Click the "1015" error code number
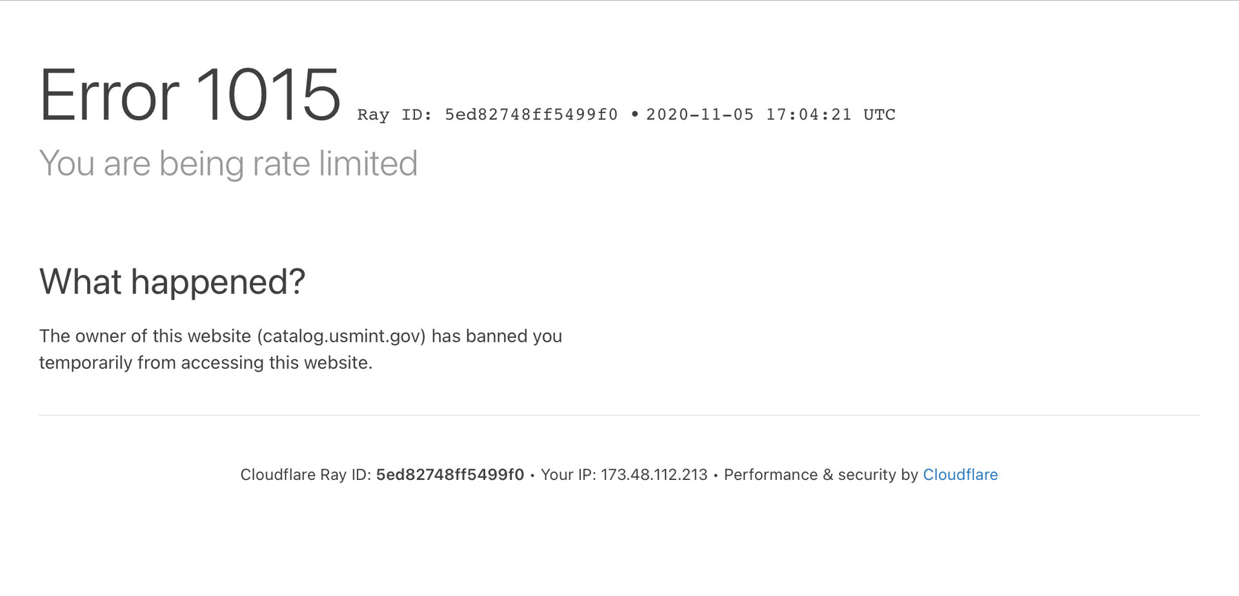 click(267, 95)
